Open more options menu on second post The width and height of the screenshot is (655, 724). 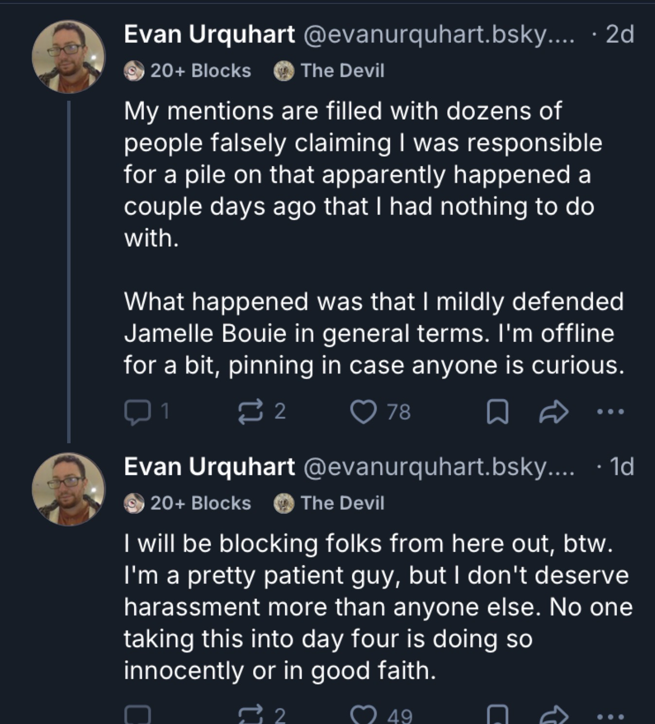(x=610, y=716)
